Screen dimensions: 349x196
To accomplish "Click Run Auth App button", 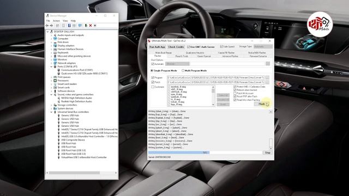I will (158, 47).
